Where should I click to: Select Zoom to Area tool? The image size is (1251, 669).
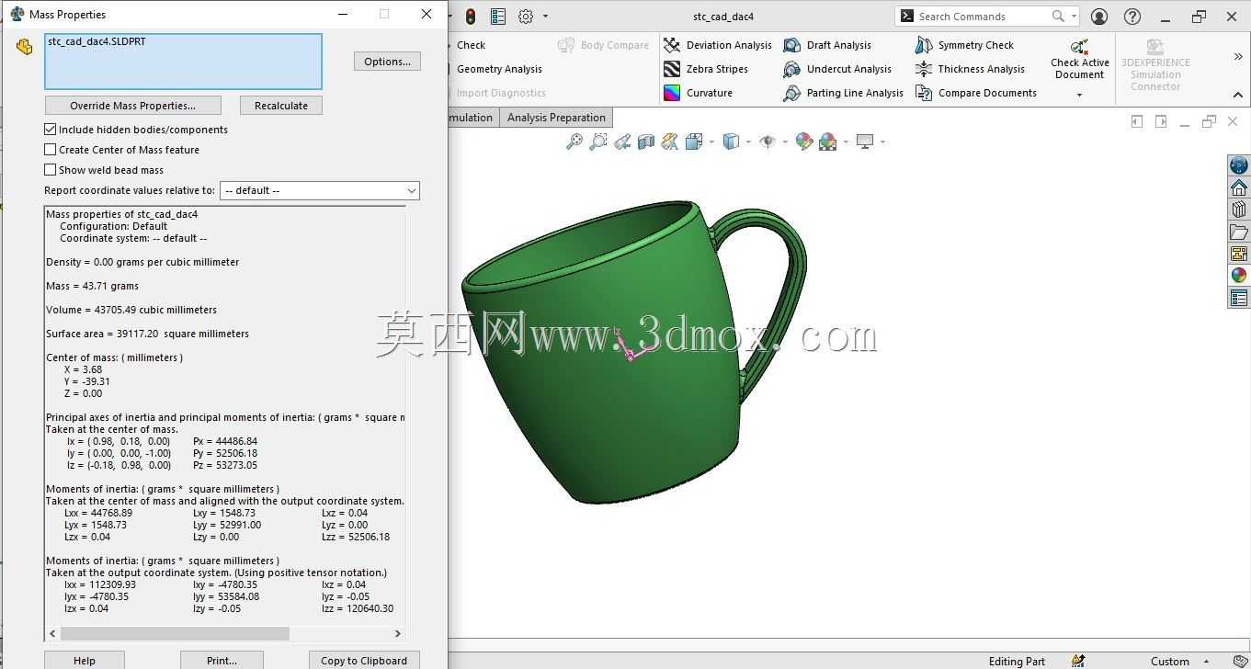tap(598, 142)
